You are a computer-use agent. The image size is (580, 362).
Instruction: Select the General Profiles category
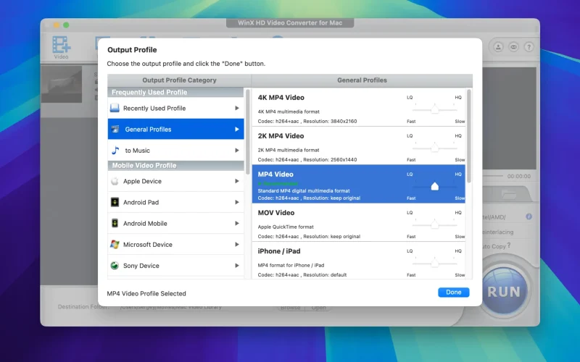(175, 129)
